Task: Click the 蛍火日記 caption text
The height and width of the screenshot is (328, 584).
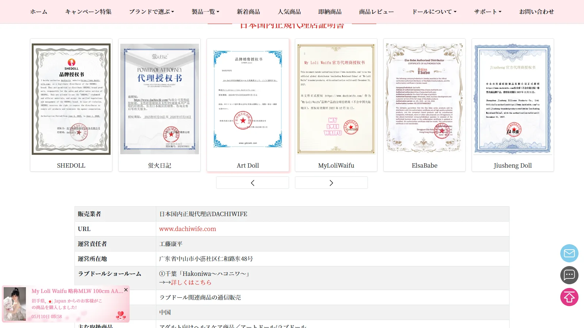Action: (160, 165)
